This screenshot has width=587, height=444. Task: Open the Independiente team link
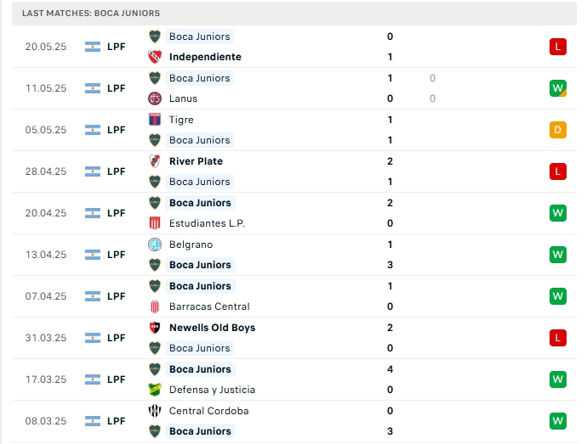tap(205, 57)
